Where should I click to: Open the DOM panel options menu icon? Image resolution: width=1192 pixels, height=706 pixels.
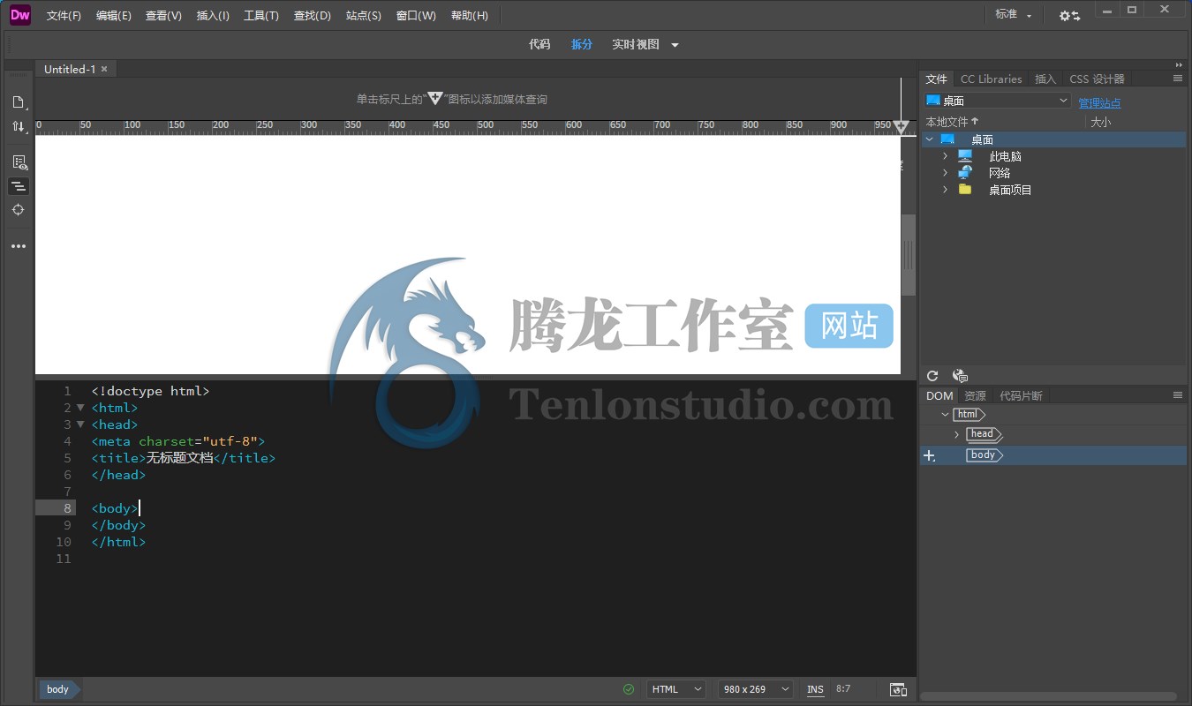click(1177, 395)
